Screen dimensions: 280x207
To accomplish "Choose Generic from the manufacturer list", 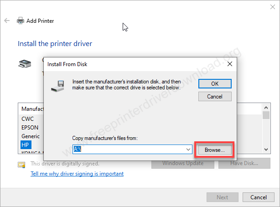I will pyautogui.click(x=31, y=136).
